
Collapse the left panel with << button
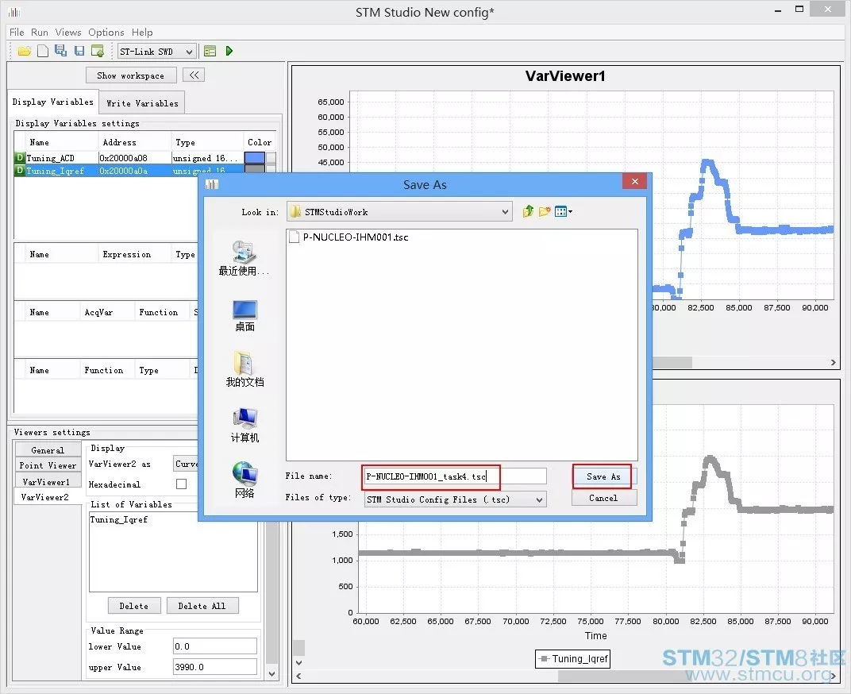pos(194,75)
